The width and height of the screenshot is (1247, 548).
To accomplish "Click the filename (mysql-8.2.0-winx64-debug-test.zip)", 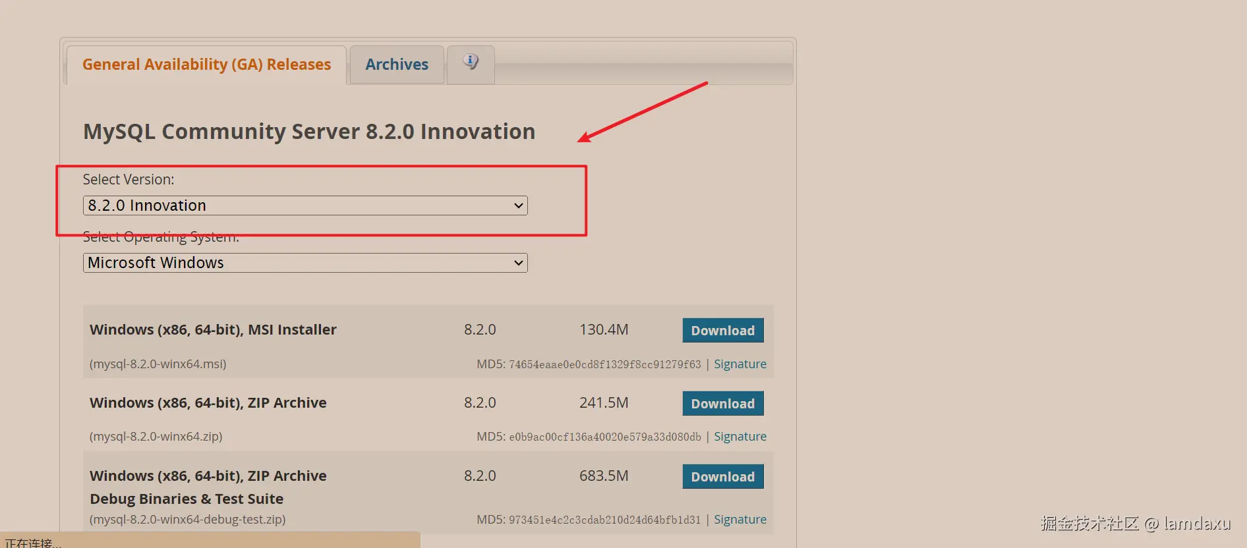I will [188, 519].
